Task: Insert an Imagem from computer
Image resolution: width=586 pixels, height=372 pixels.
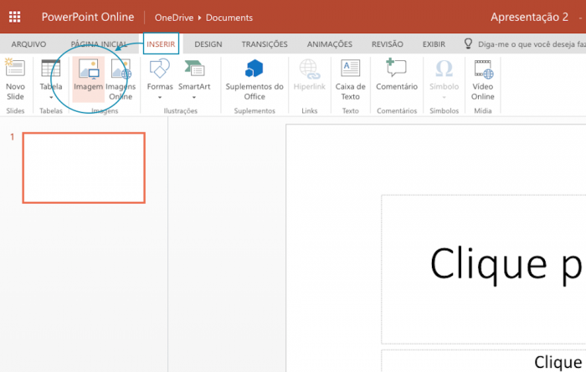Action: [x=88, y=80]
